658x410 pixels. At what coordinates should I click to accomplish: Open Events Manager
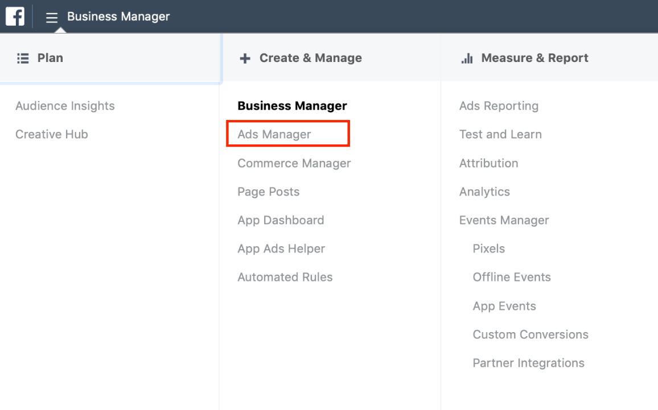click(504, 220)
